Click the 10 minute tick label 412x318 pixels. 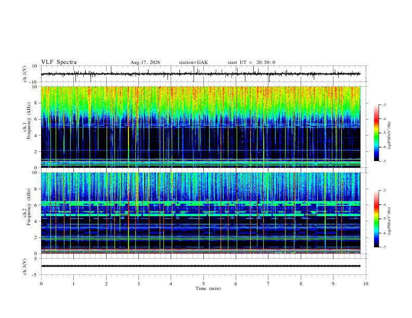366,284
